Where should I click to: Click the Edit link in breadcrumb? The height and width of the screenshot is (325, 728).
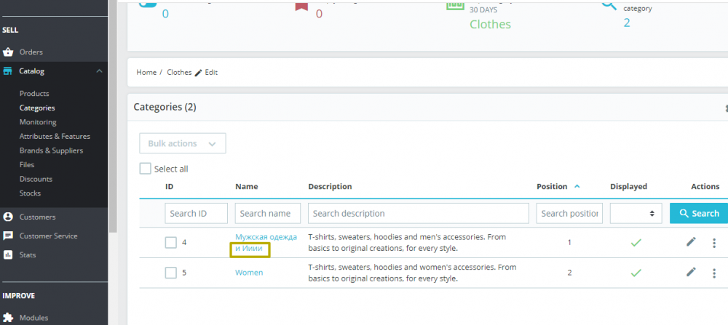211,72
